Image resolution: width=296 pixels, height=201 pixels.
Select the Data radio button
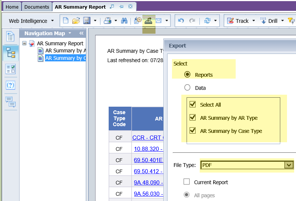[x=187, y=88]
